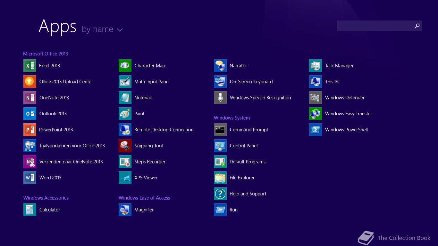Launch the Task Manager icon
The height and width of the screenshot is (246, 438).
(x=316, y=66)
